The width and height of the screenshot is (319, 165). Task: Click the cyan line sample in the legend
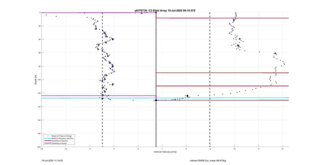(x=48, y=138)
